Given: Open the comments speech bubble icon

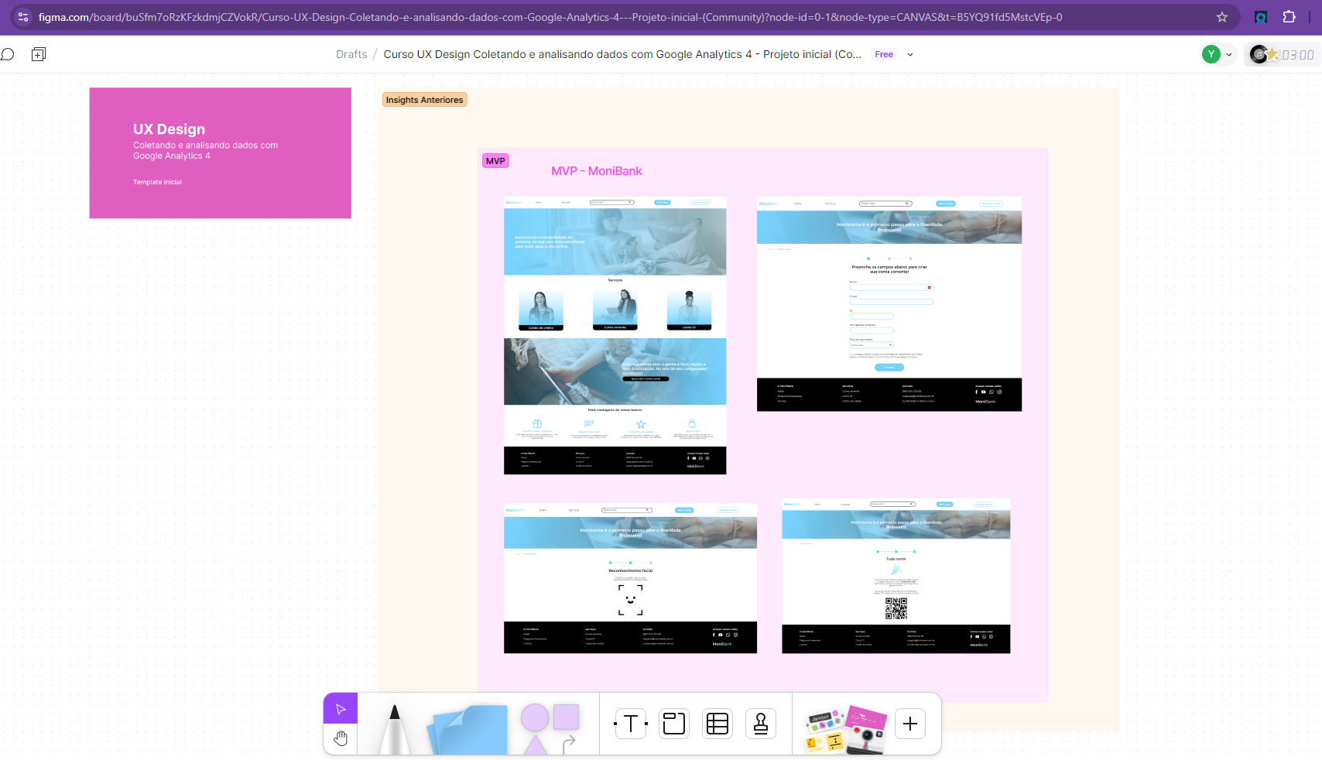Looking at the screenshot, I should pos(8,54).
